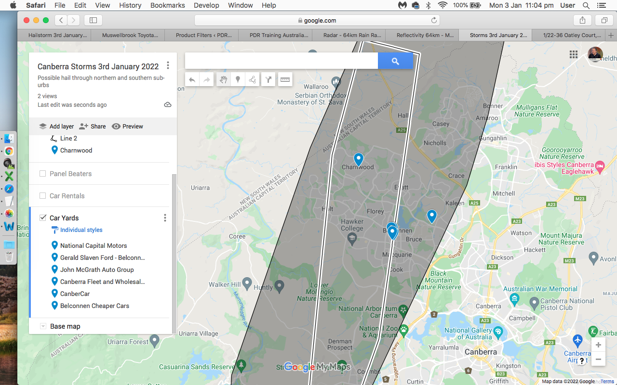Open the Bookmarks menu

pyautogui.click(x=168, y=5)
